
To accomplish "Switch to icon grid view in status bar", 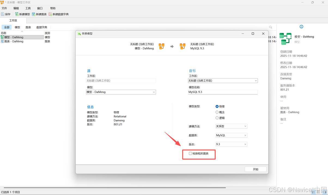I will coord(318,192).
